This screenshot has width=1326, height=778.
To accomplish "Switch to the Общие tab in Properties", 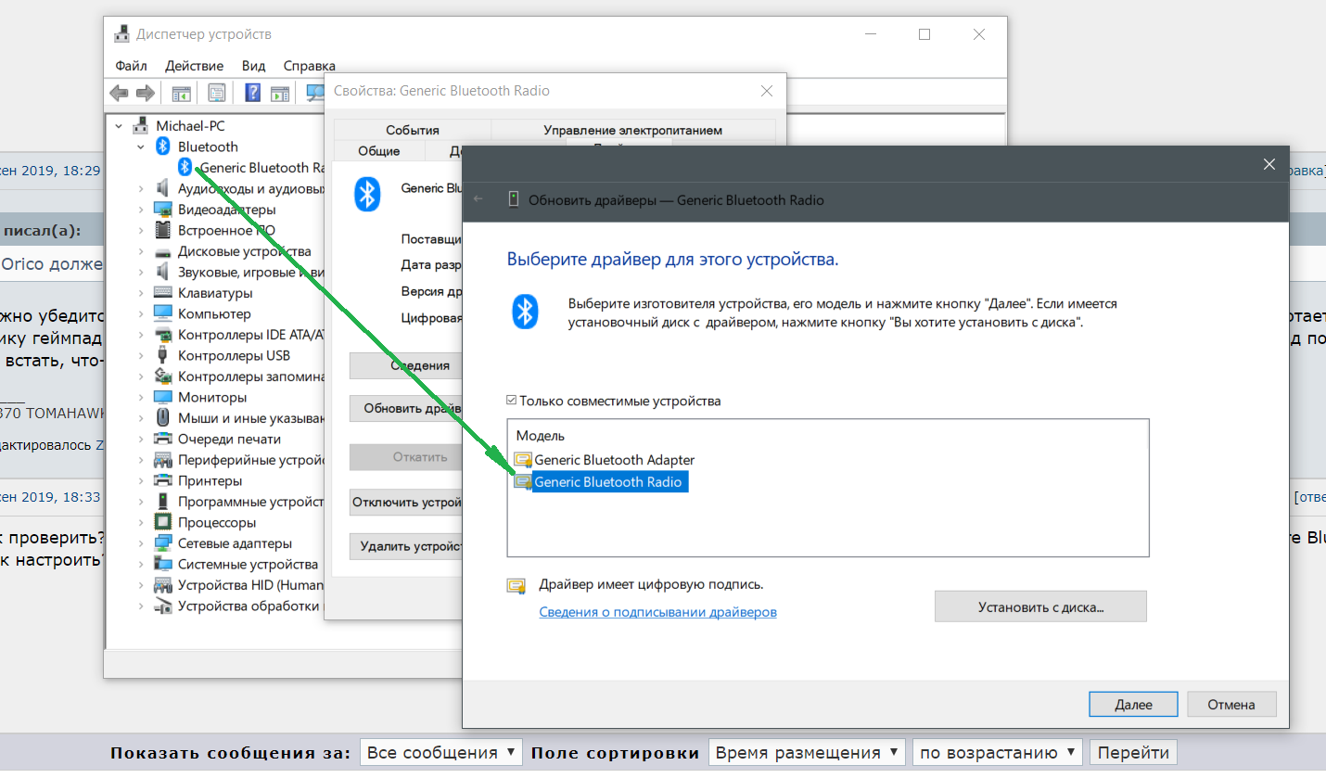I will (x=379, y=150).
